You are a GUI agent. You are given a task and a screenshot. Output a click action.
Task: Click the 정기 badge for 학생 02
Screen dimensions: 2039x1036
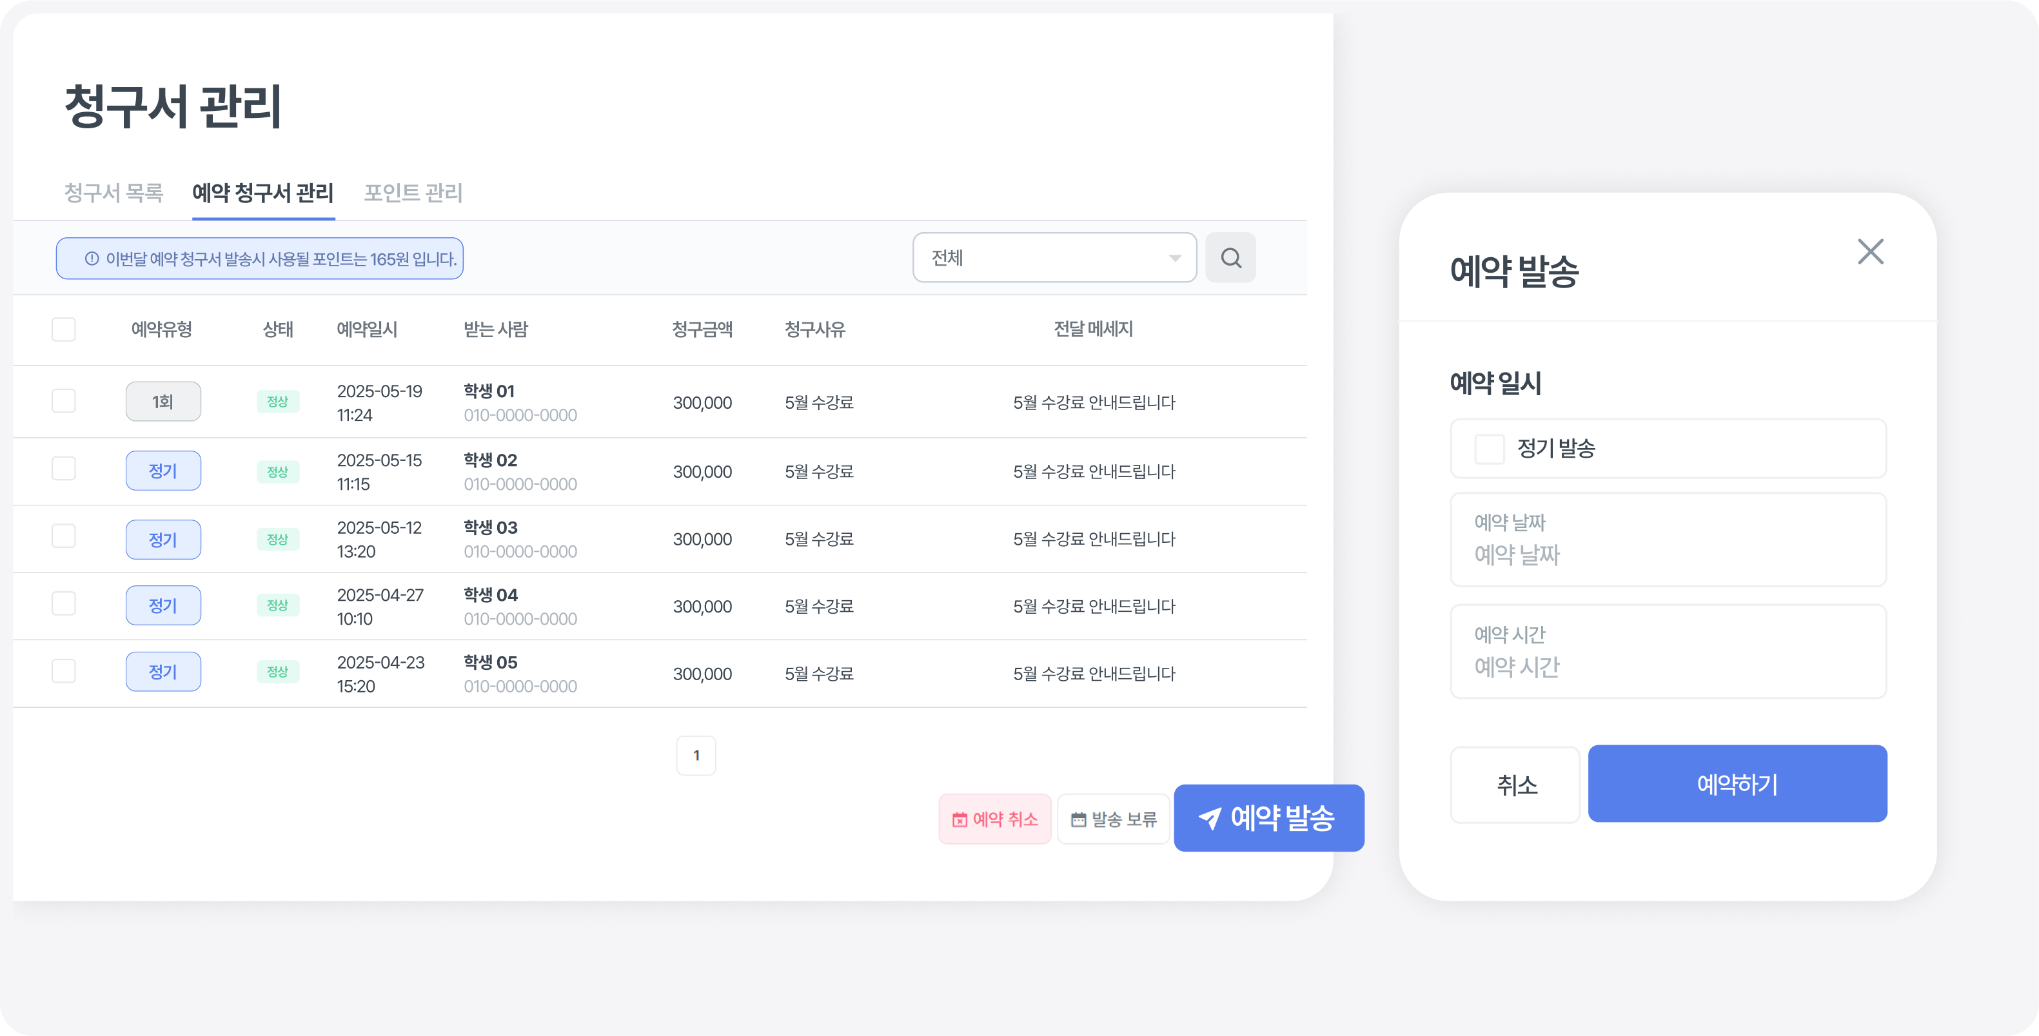click(163, 471)
